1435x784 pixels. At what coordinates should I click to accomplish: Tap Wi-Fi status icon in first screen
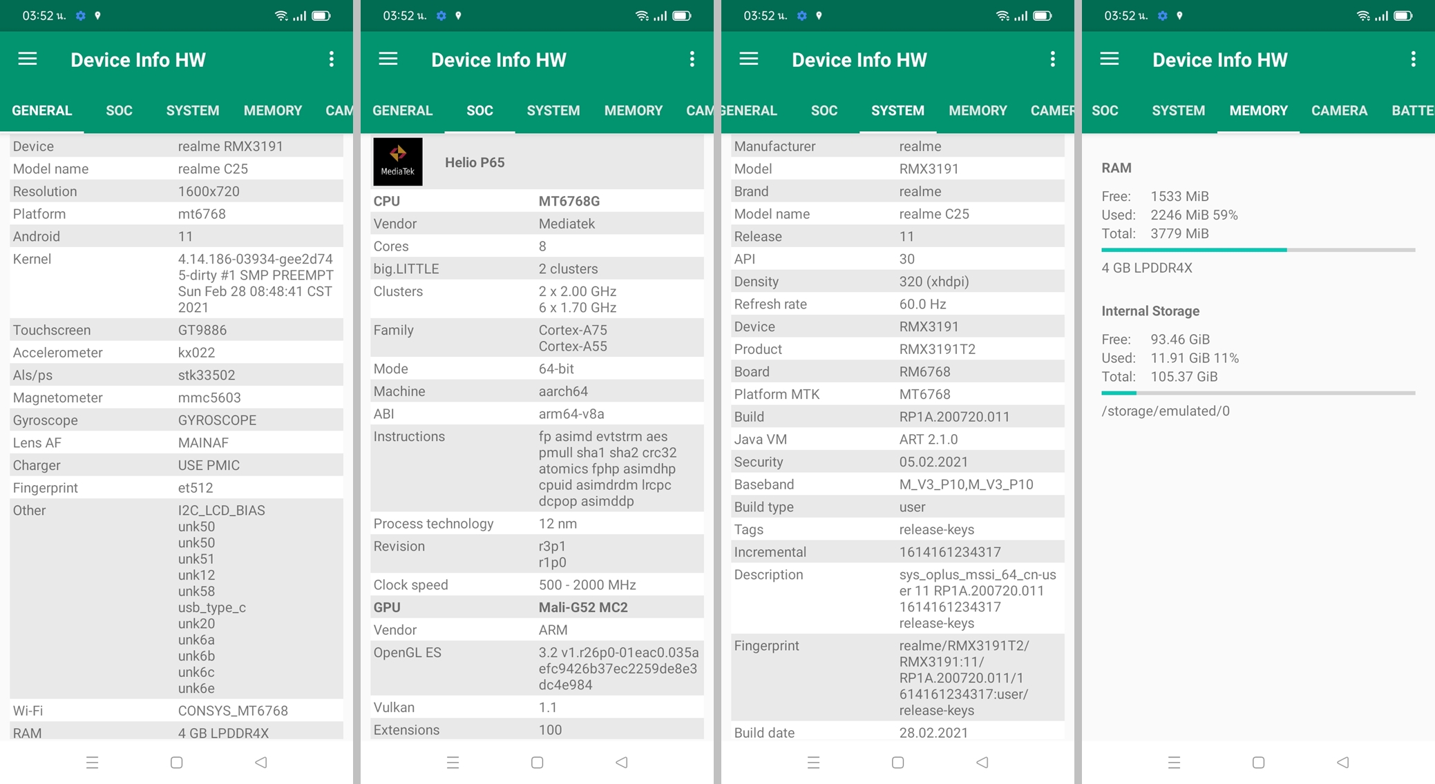[x=281, y=15]
